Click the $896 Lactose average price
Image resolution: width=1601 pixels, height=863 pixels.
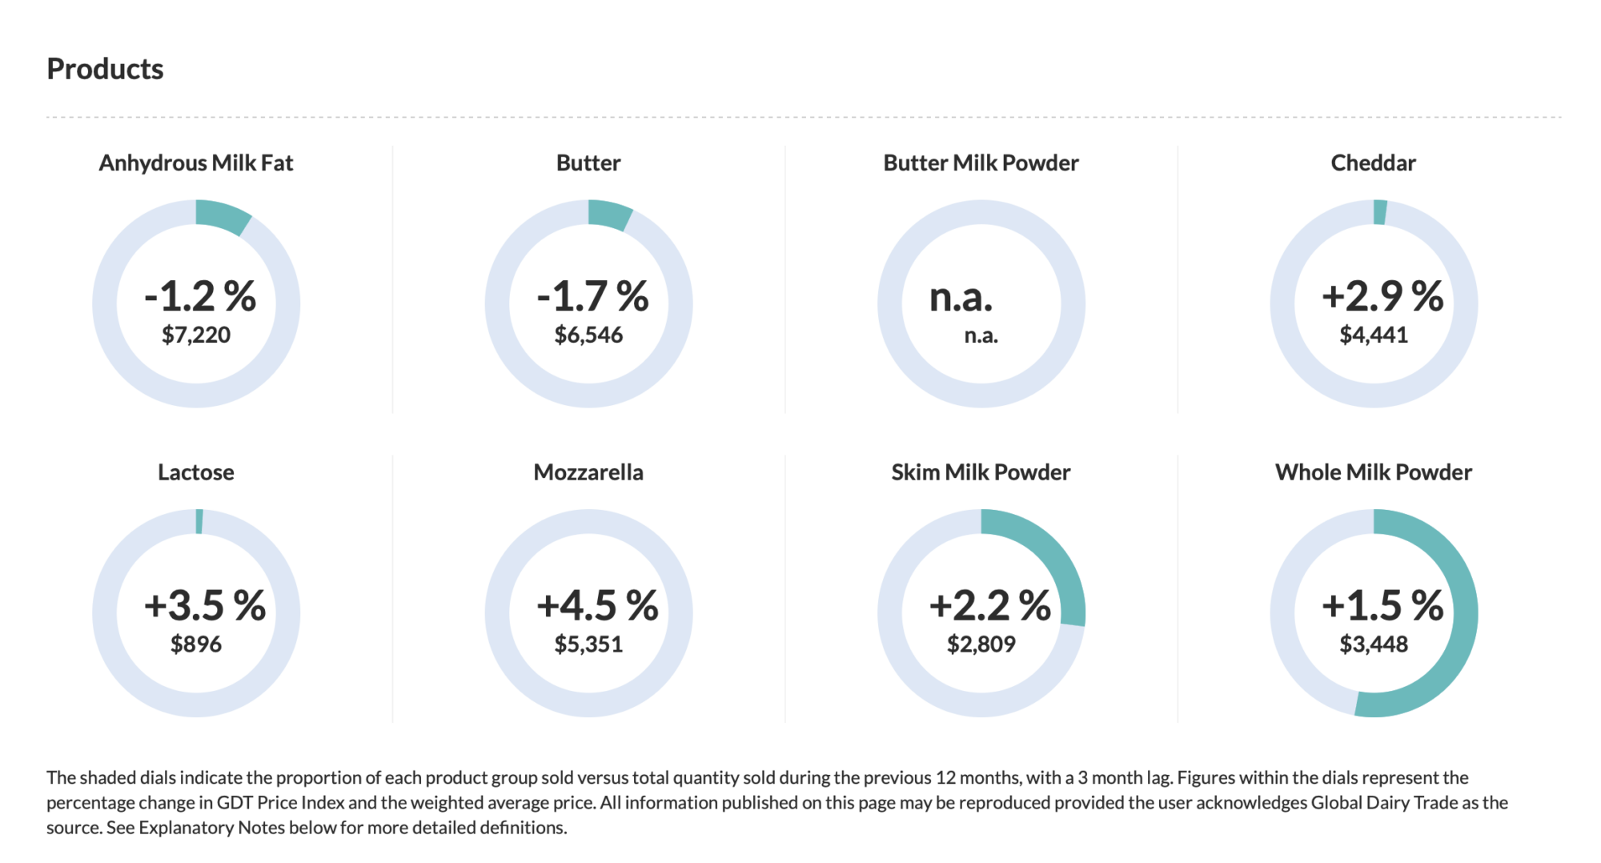(196, 644)
